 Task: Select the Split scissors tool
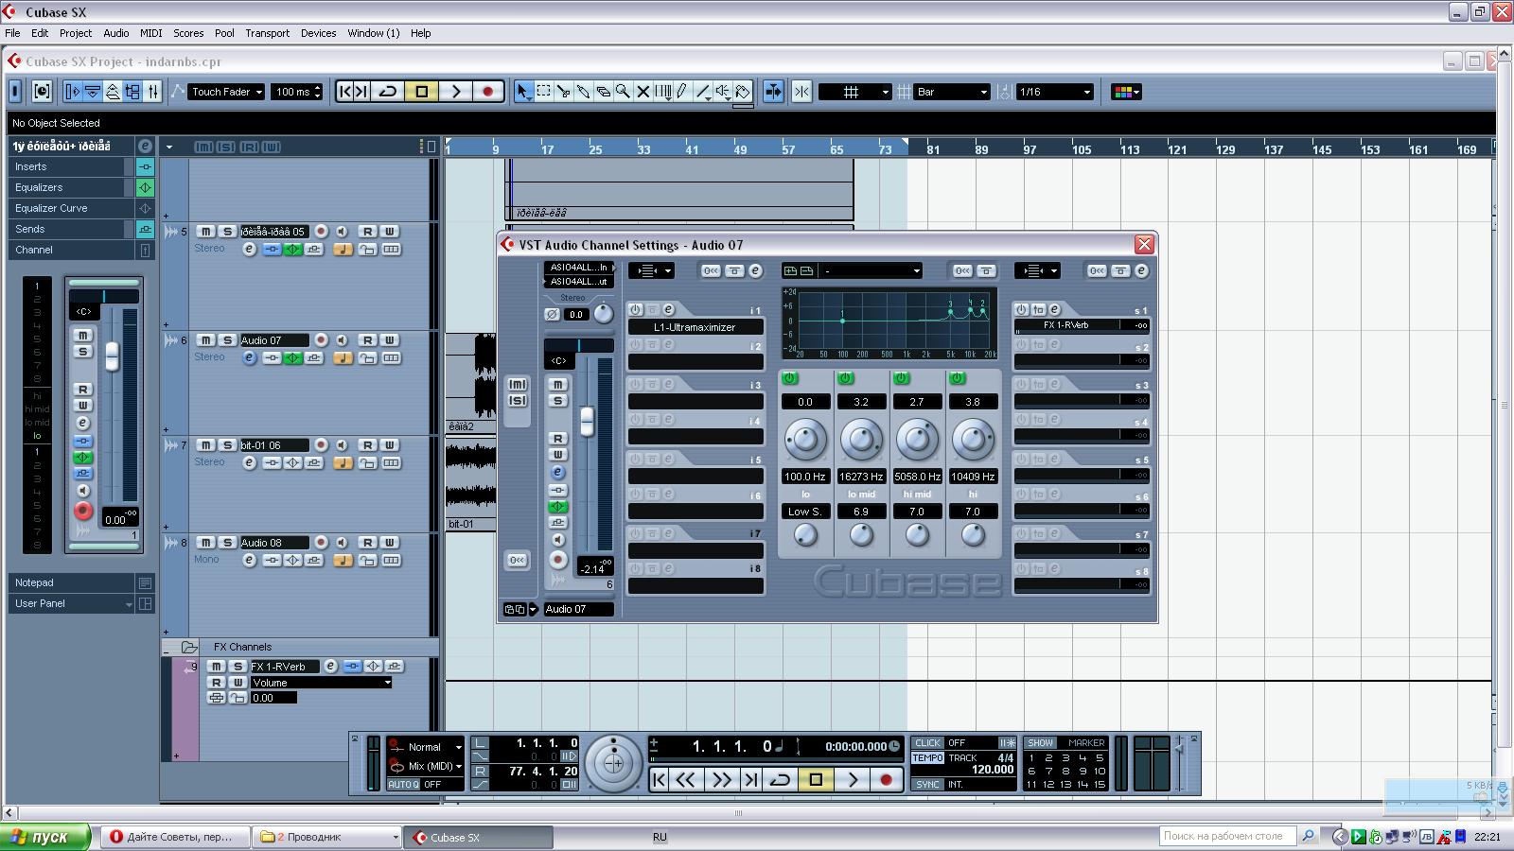[x=563, y=92]
